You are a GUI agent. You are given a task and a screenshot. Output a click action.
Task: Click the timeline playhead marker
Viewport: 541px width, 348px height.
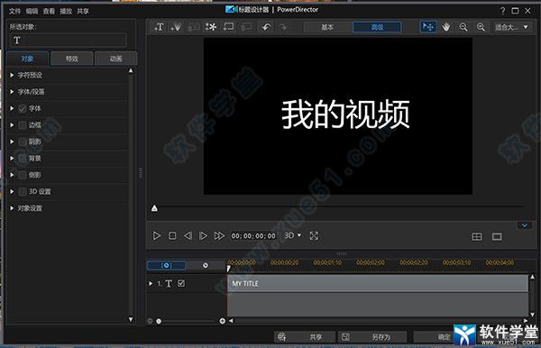click(x=228, y=269)
